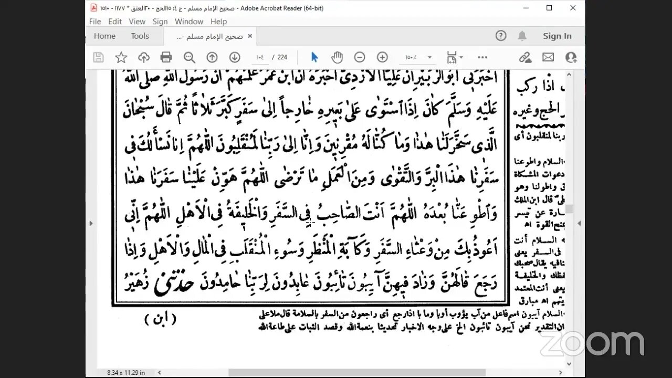Open the find text magnifier icon
672x378 pixels.
coord(190,57)
